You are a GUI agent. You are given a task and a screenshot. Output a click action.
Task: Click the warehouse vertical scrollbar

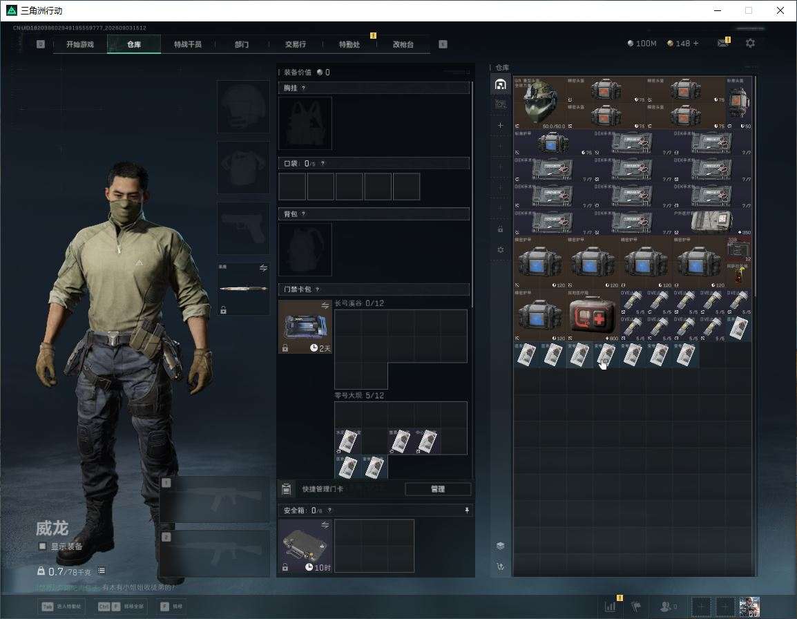(755, 186)
